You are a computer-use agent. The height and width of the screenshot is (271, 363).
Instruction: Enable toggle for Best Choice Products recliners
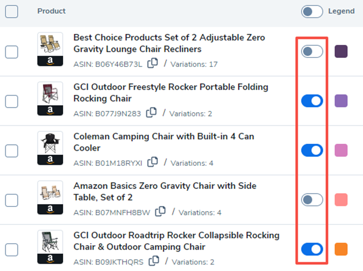click(x=312, y=51)
